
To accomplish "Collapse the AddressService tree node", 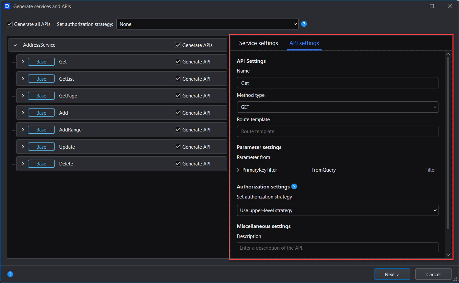I will click(x=15, y=45).
